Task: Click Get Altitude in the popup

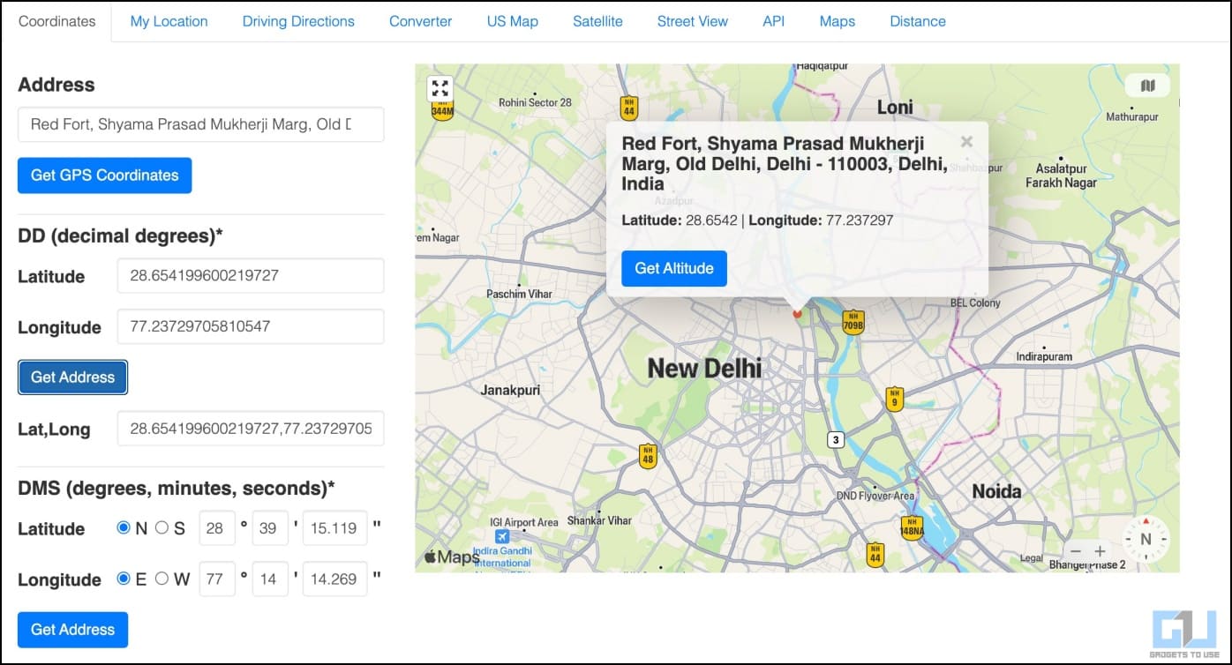Action: point(674,268)
